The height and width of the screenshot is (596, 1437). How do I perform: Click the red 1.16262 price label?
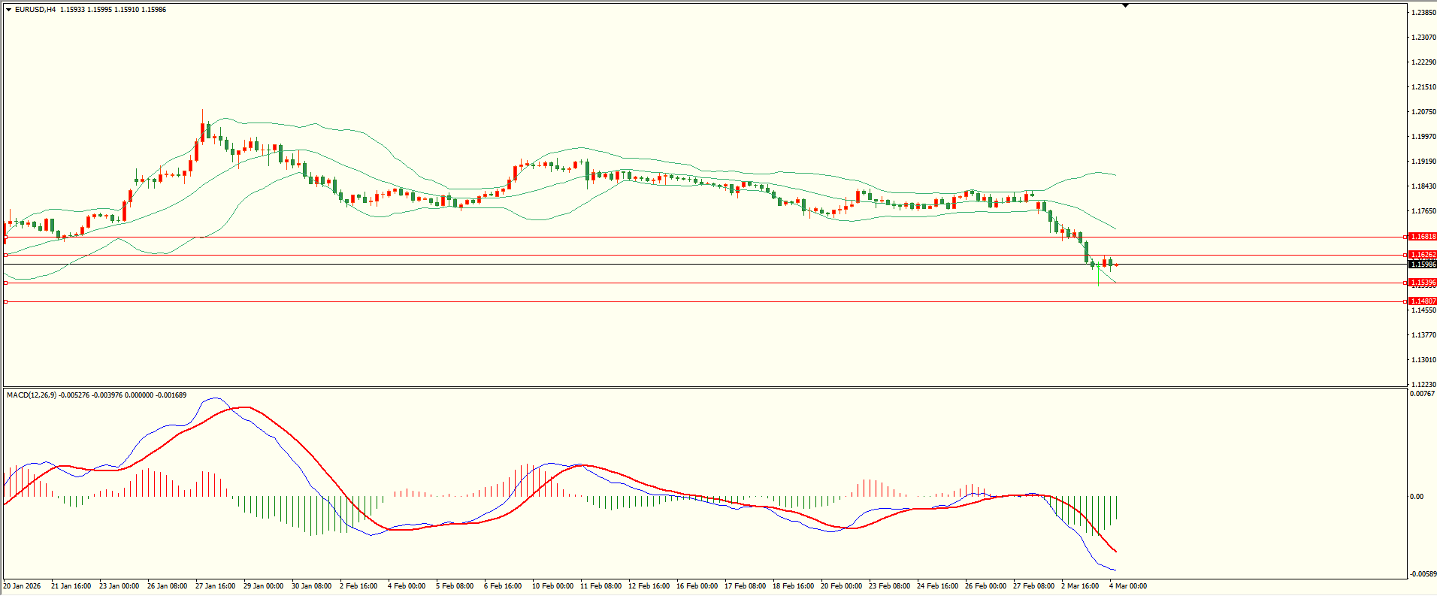point(1422,255)
